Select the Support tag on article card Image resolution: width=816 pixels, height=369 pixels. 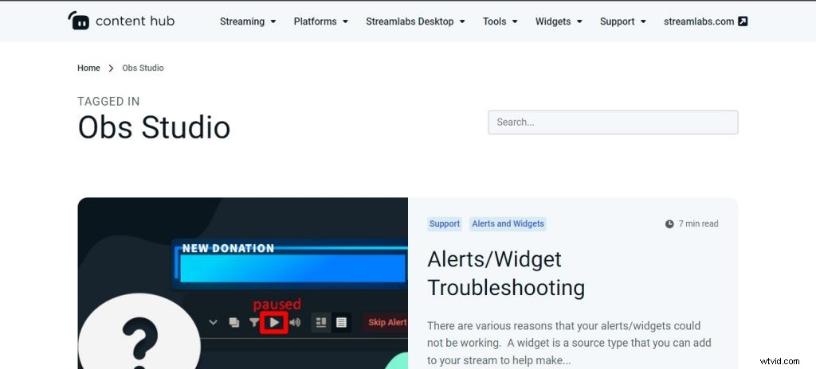pos(445,224)
